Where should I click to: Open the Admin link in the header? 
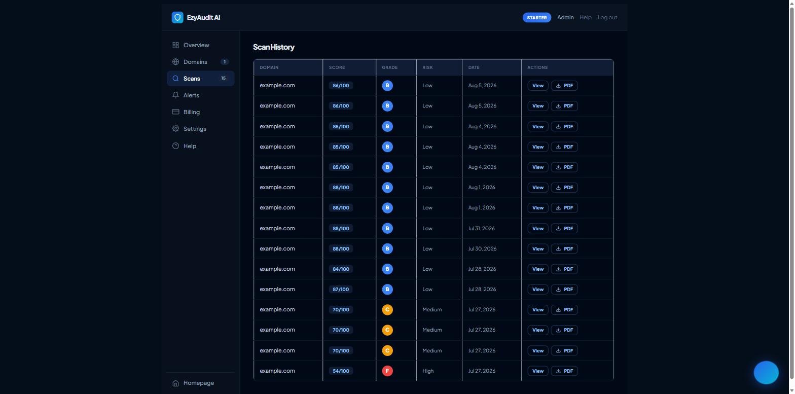[565, 17]
